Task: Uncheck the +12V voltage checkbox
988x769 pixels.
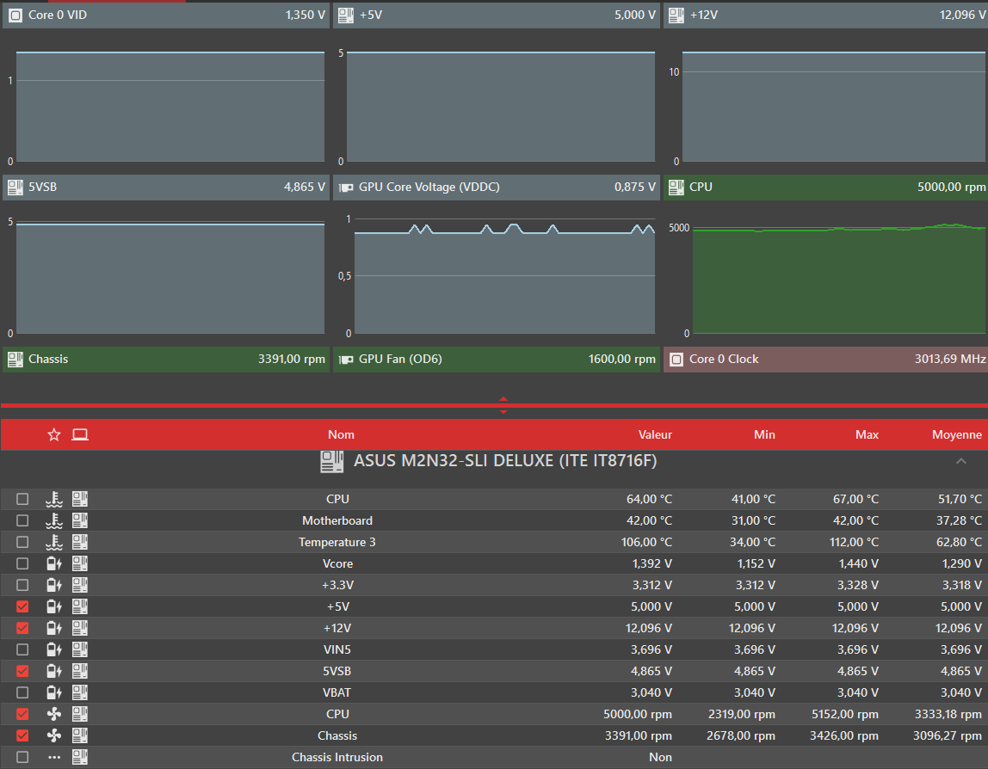Action: coord(22,629)
